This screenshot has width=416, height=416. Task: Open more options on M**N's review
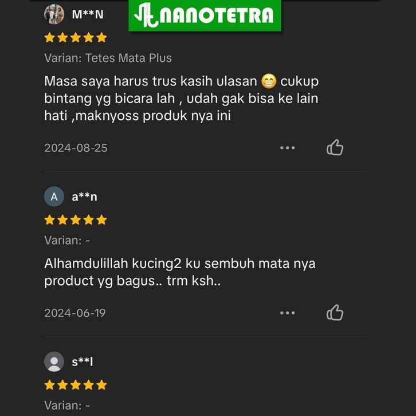point(287,148)
